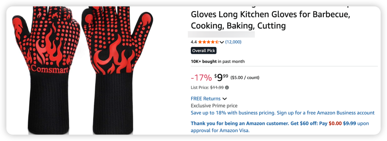Click the struck-through $11.99 list price
387x141 pixels.
pos(217,88)
